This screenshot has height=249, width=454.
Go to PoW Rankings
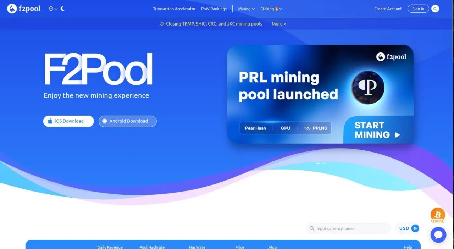[214, 9]
